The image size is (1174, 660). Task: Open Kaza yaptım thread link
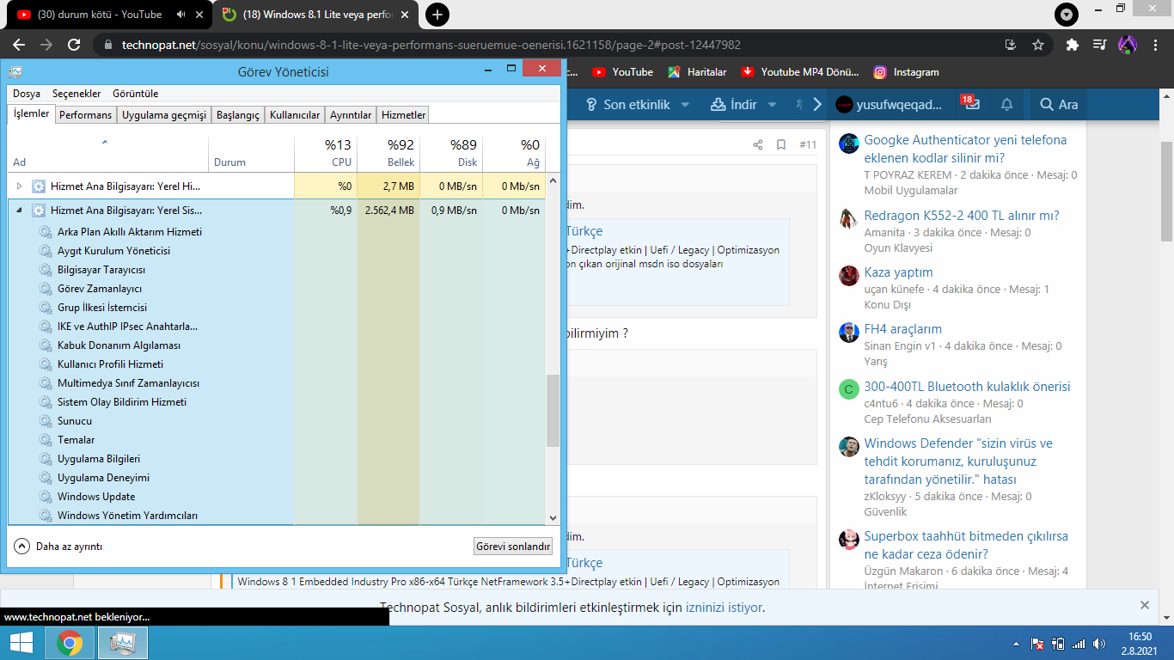tap(898, 272)
